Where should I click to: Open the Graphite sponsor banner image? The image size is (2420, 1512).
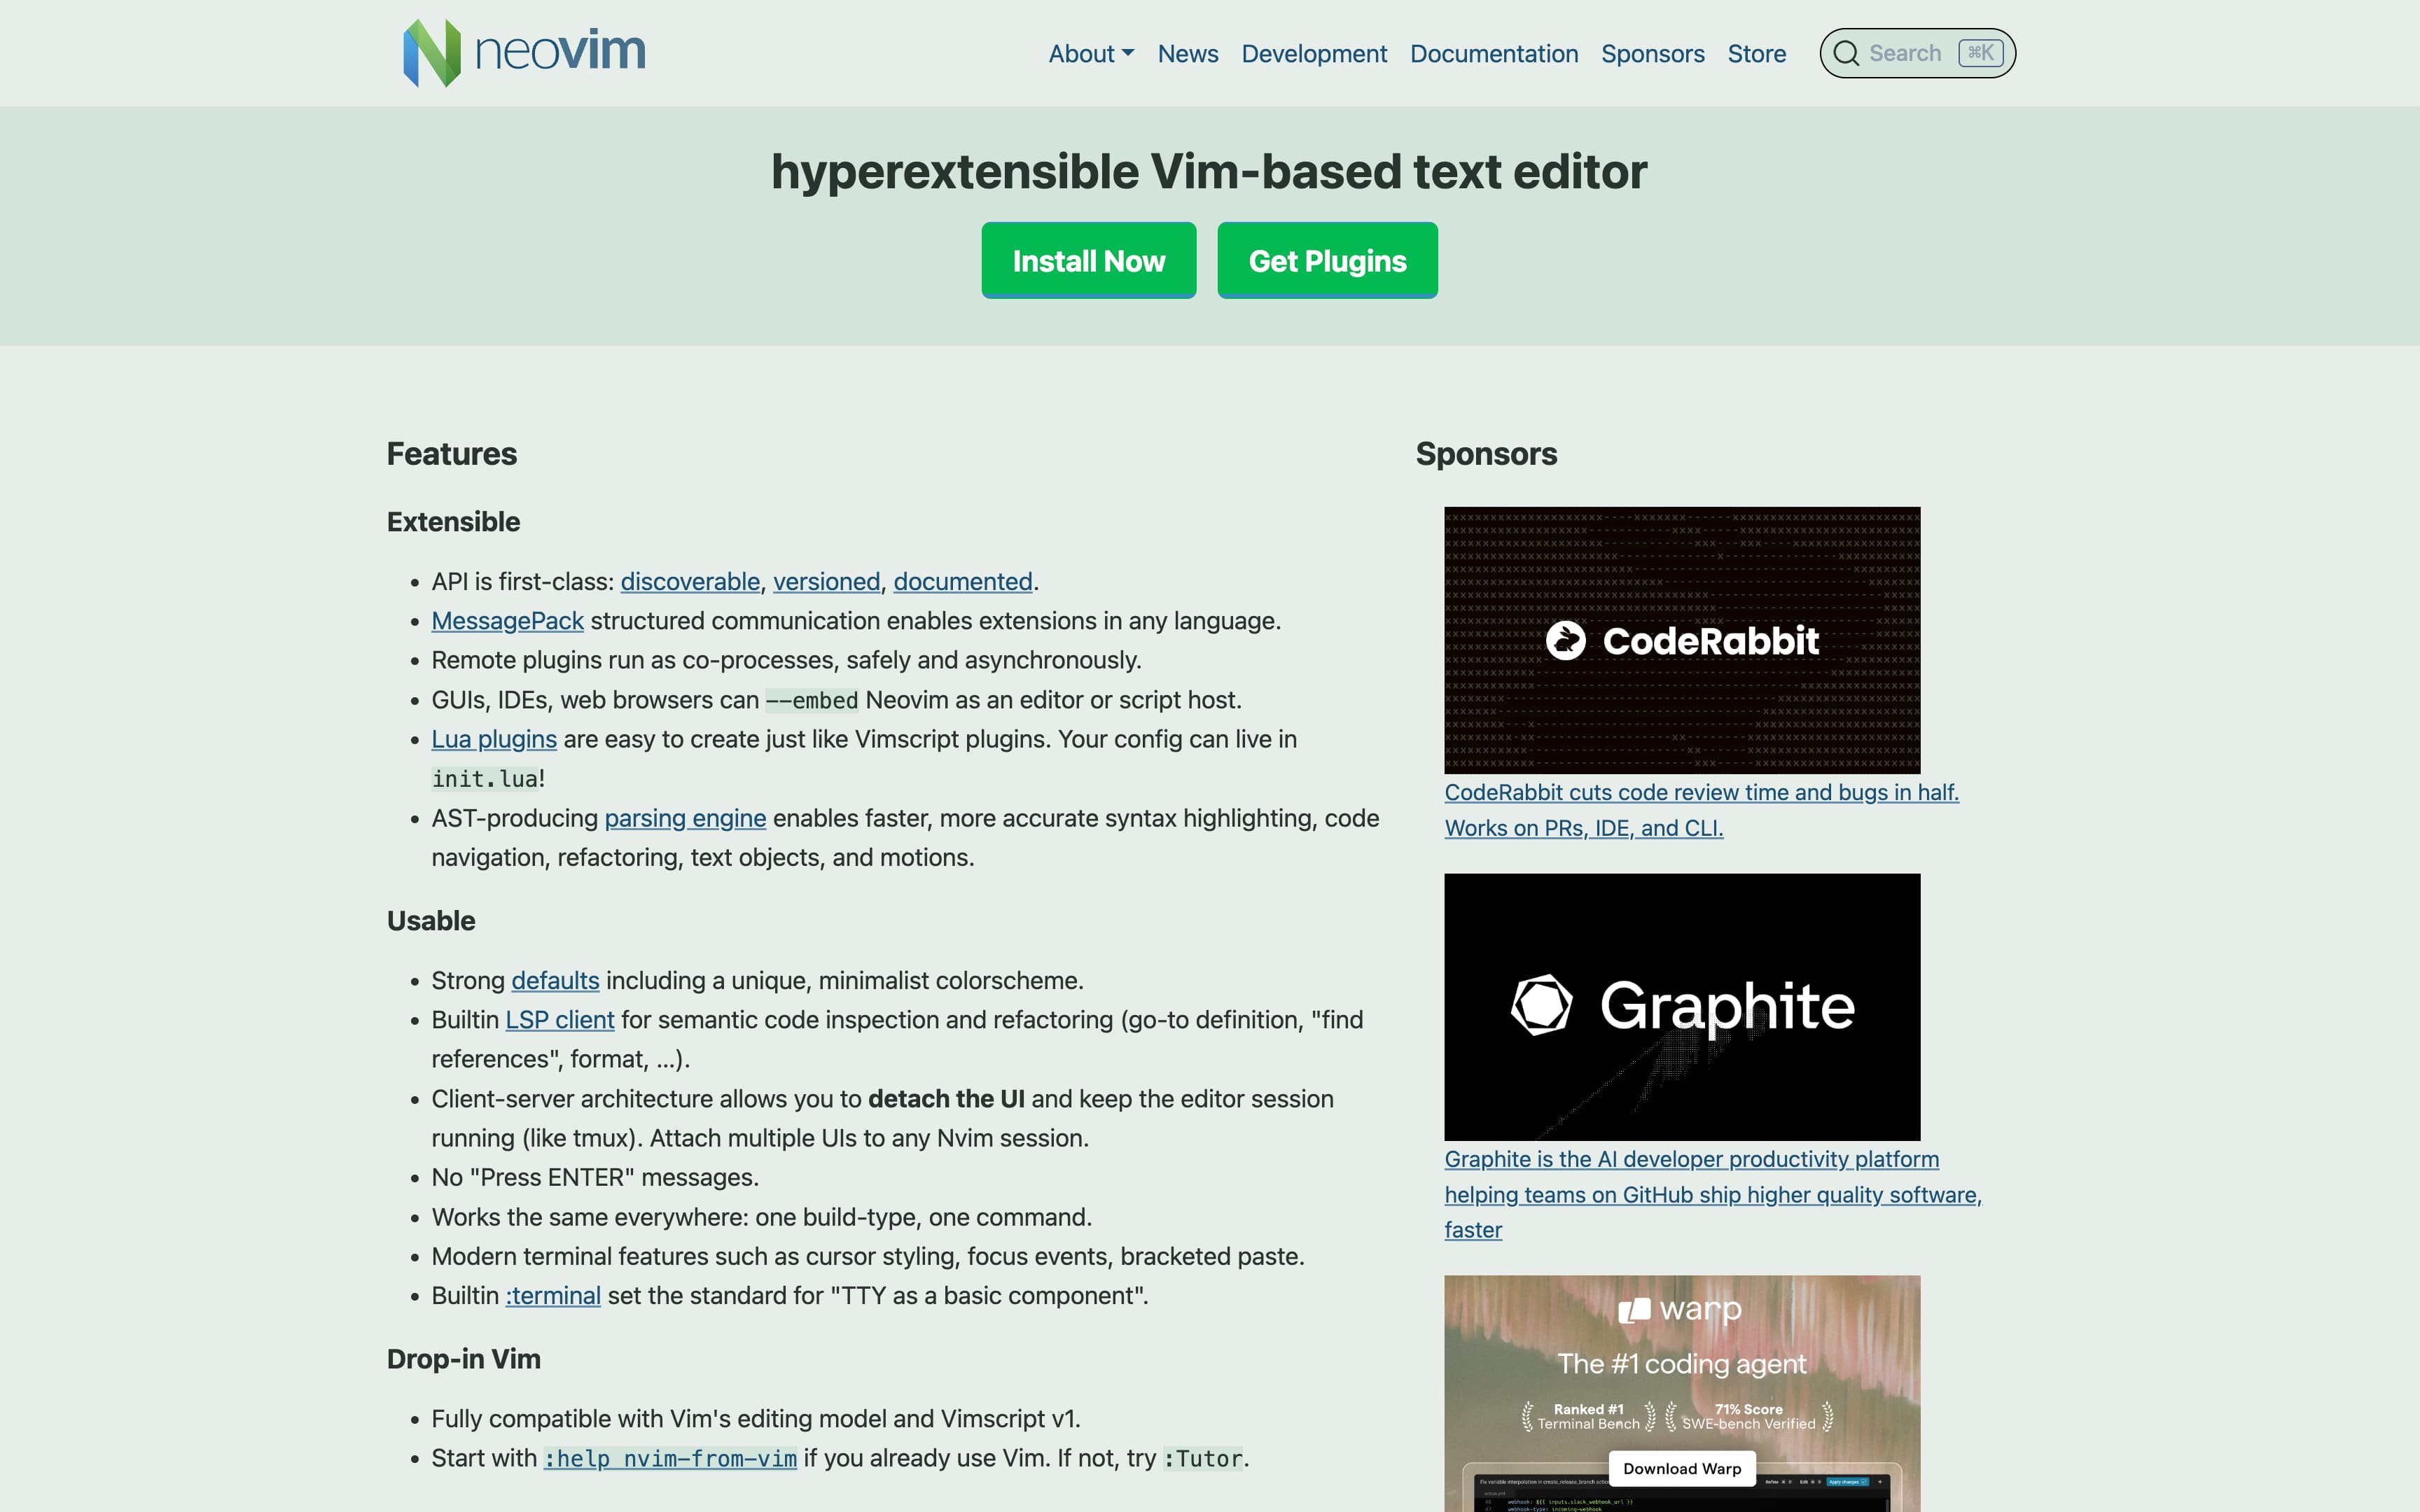(1682, 1006)
